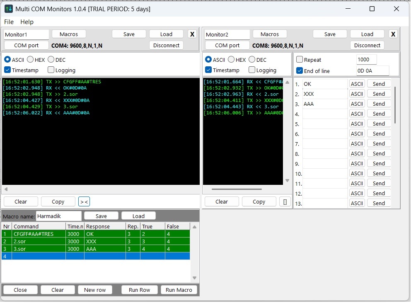The image size is (411, 303).
Task: Open the Help menu
Action: (27, 22)
